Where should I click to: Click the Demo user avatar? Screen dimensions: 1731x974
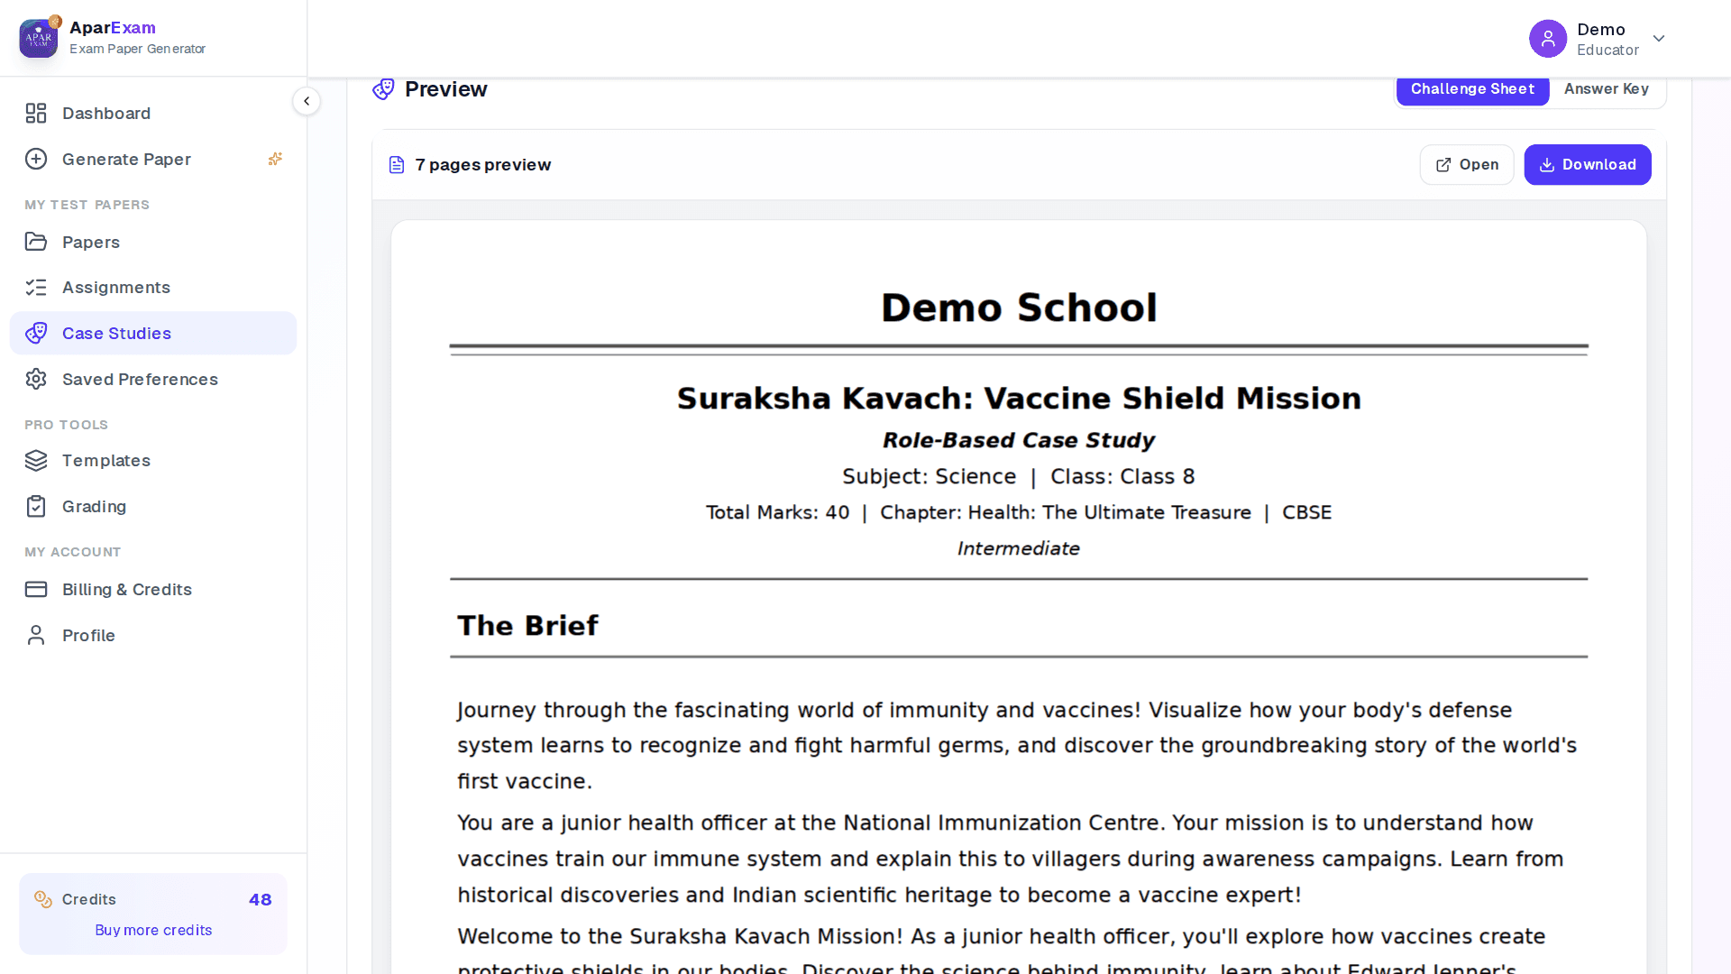(1548, 39)
